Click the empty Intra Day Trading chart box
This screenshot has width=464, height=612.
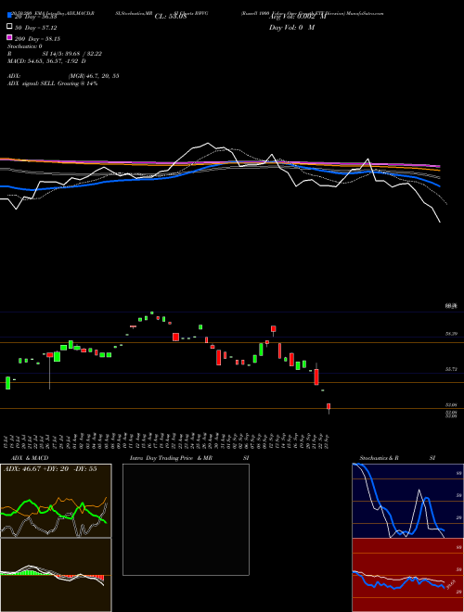coord(186,519)
